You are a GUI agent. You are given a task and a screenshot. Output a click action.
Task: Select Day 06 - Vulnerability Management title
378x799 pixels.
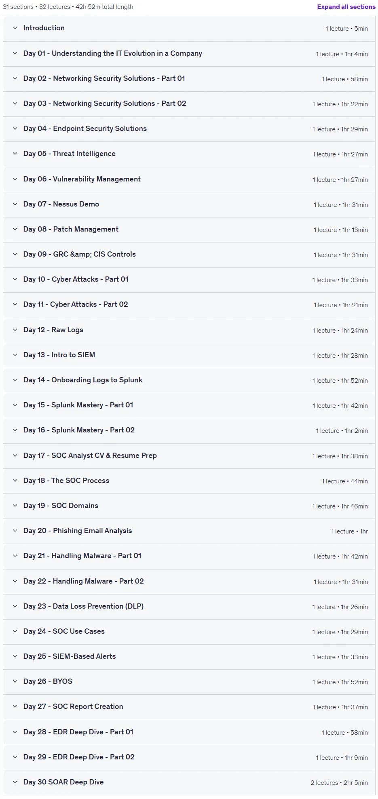[82, 179]
